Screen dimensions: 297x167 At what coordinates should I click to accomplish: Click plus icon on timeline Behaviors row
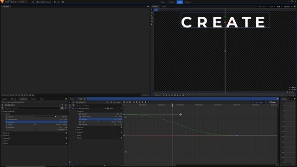[121, 127]
